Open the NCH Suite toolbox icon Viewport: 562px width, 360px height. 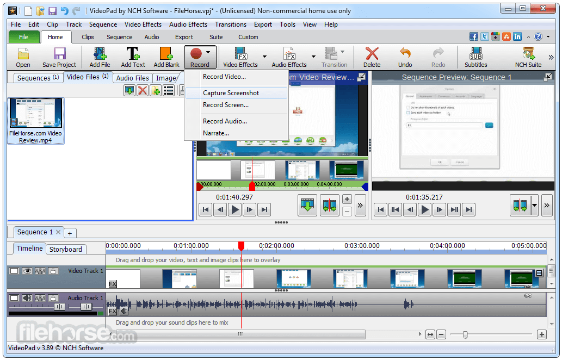(528, 54)
